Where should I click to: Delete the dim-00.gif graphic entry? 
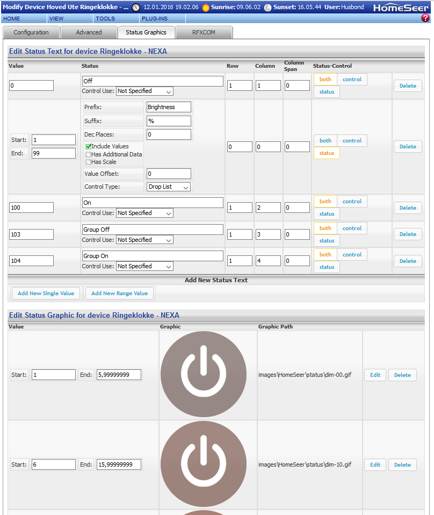402,375
